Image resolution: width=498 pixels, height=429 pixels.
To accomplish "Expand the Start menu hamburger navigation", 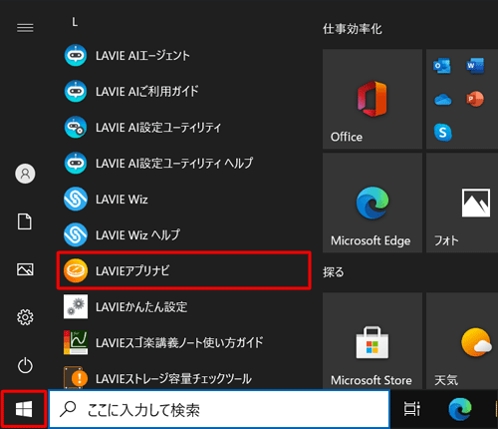I will [25, 28].
